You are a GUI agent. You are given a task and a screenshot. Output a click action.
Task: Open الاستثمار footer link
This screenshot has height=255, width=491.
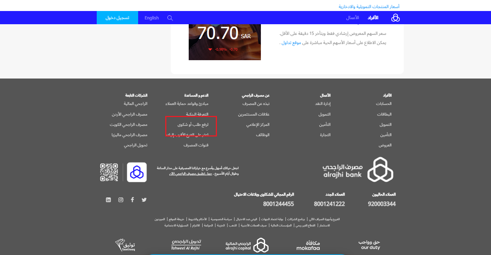(x=324, y=225)
